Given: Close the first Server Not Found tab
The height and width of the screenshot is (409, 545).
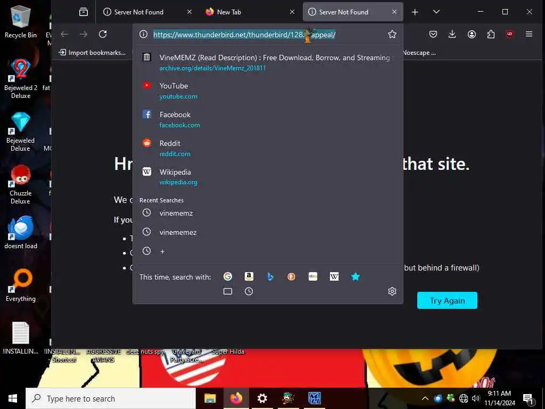Looking at the screenshot, I should coord(189,12).
